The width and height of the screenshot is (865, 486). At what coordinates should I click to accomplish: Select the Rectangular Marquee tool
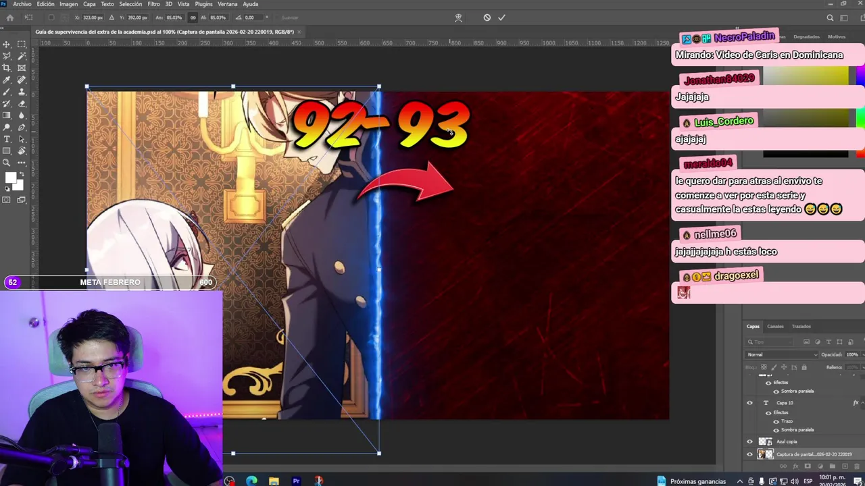[x=22, y=44]
